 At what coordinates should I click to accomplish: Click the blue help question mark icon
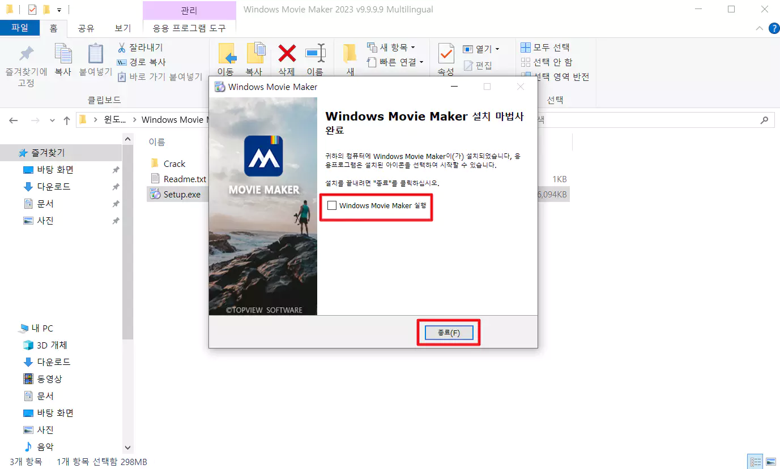coord(774,28)
